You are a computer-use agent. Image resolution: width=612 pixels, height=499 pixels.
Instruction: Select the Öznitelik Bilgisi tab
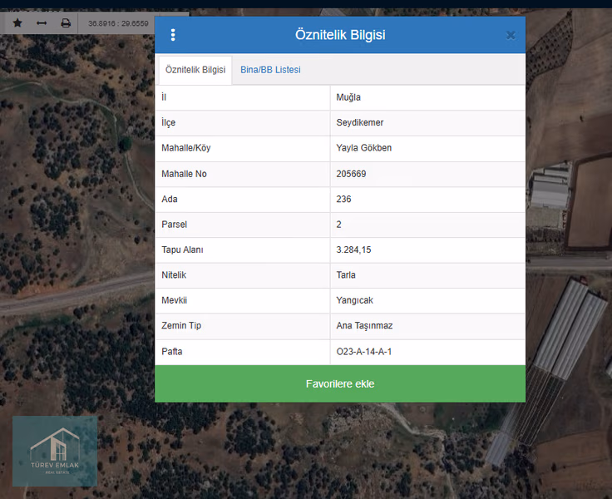point(195,70)
